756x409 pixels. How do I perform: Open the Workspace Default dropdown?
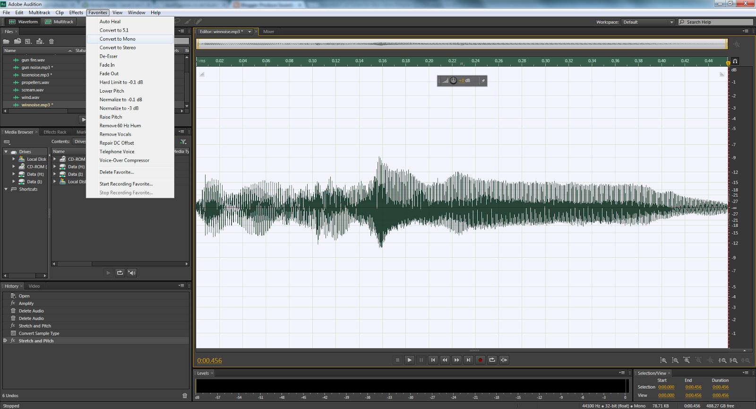[x=648, y=22]
